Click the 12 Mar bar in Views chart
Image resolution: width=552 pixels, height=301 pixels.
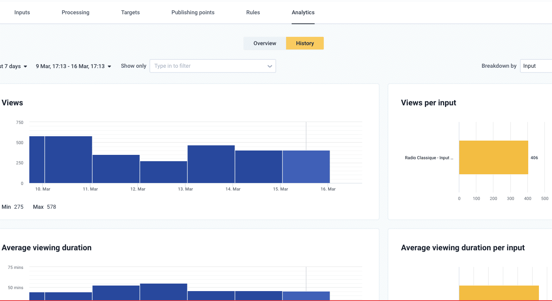pos(163,172)
